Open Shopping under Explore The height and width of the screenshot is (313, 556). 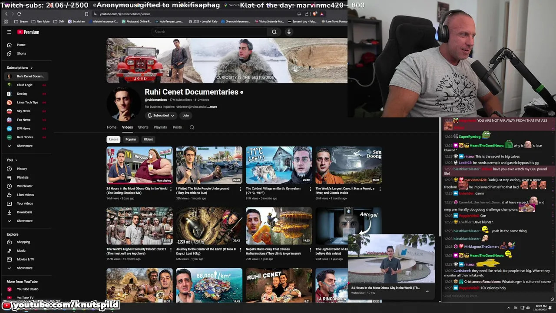(26, 242)
